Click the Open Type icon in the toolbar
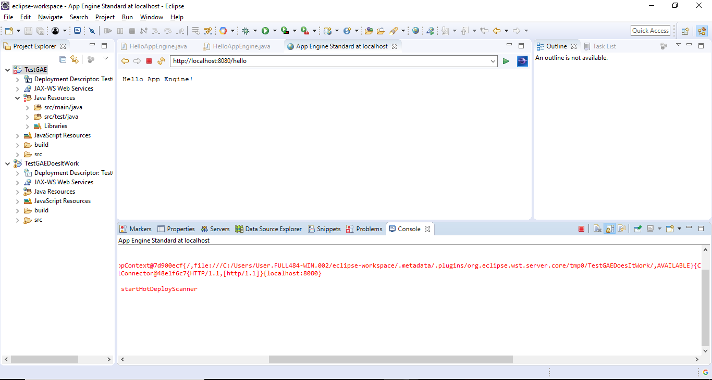712x380 pixels. tap(369, 31)
